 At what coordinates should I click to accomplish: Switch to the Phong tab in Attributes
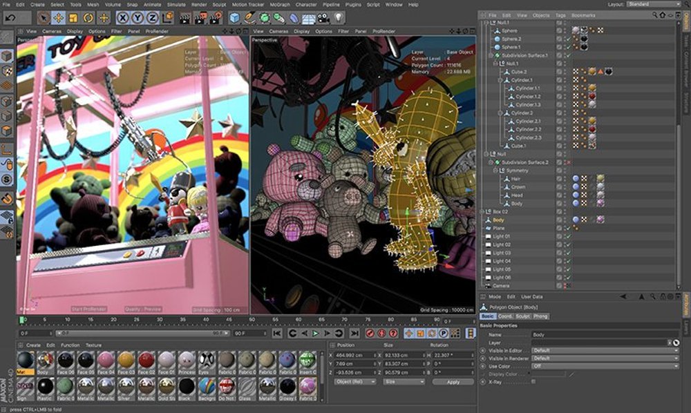[540, 316]
